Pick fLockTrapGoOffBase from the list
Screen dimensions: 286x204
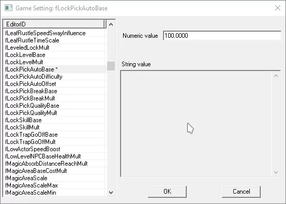(x=55, y=135)
